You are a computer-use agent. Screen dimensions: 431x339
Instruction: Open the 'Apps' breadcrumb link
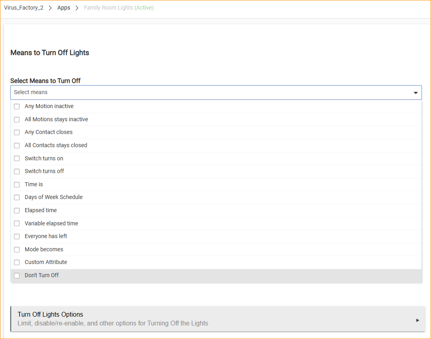tap(64, 8)
